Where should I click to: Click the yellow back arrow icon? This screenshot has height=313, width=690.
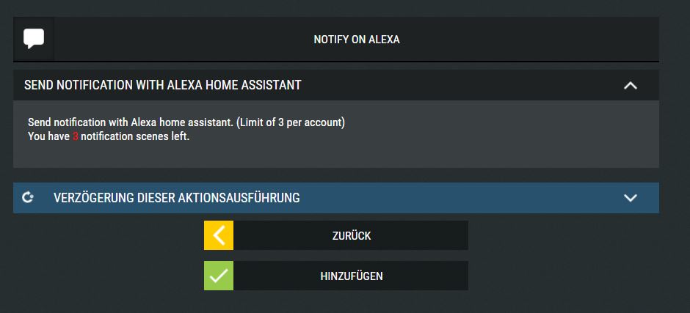pos(219,235)
